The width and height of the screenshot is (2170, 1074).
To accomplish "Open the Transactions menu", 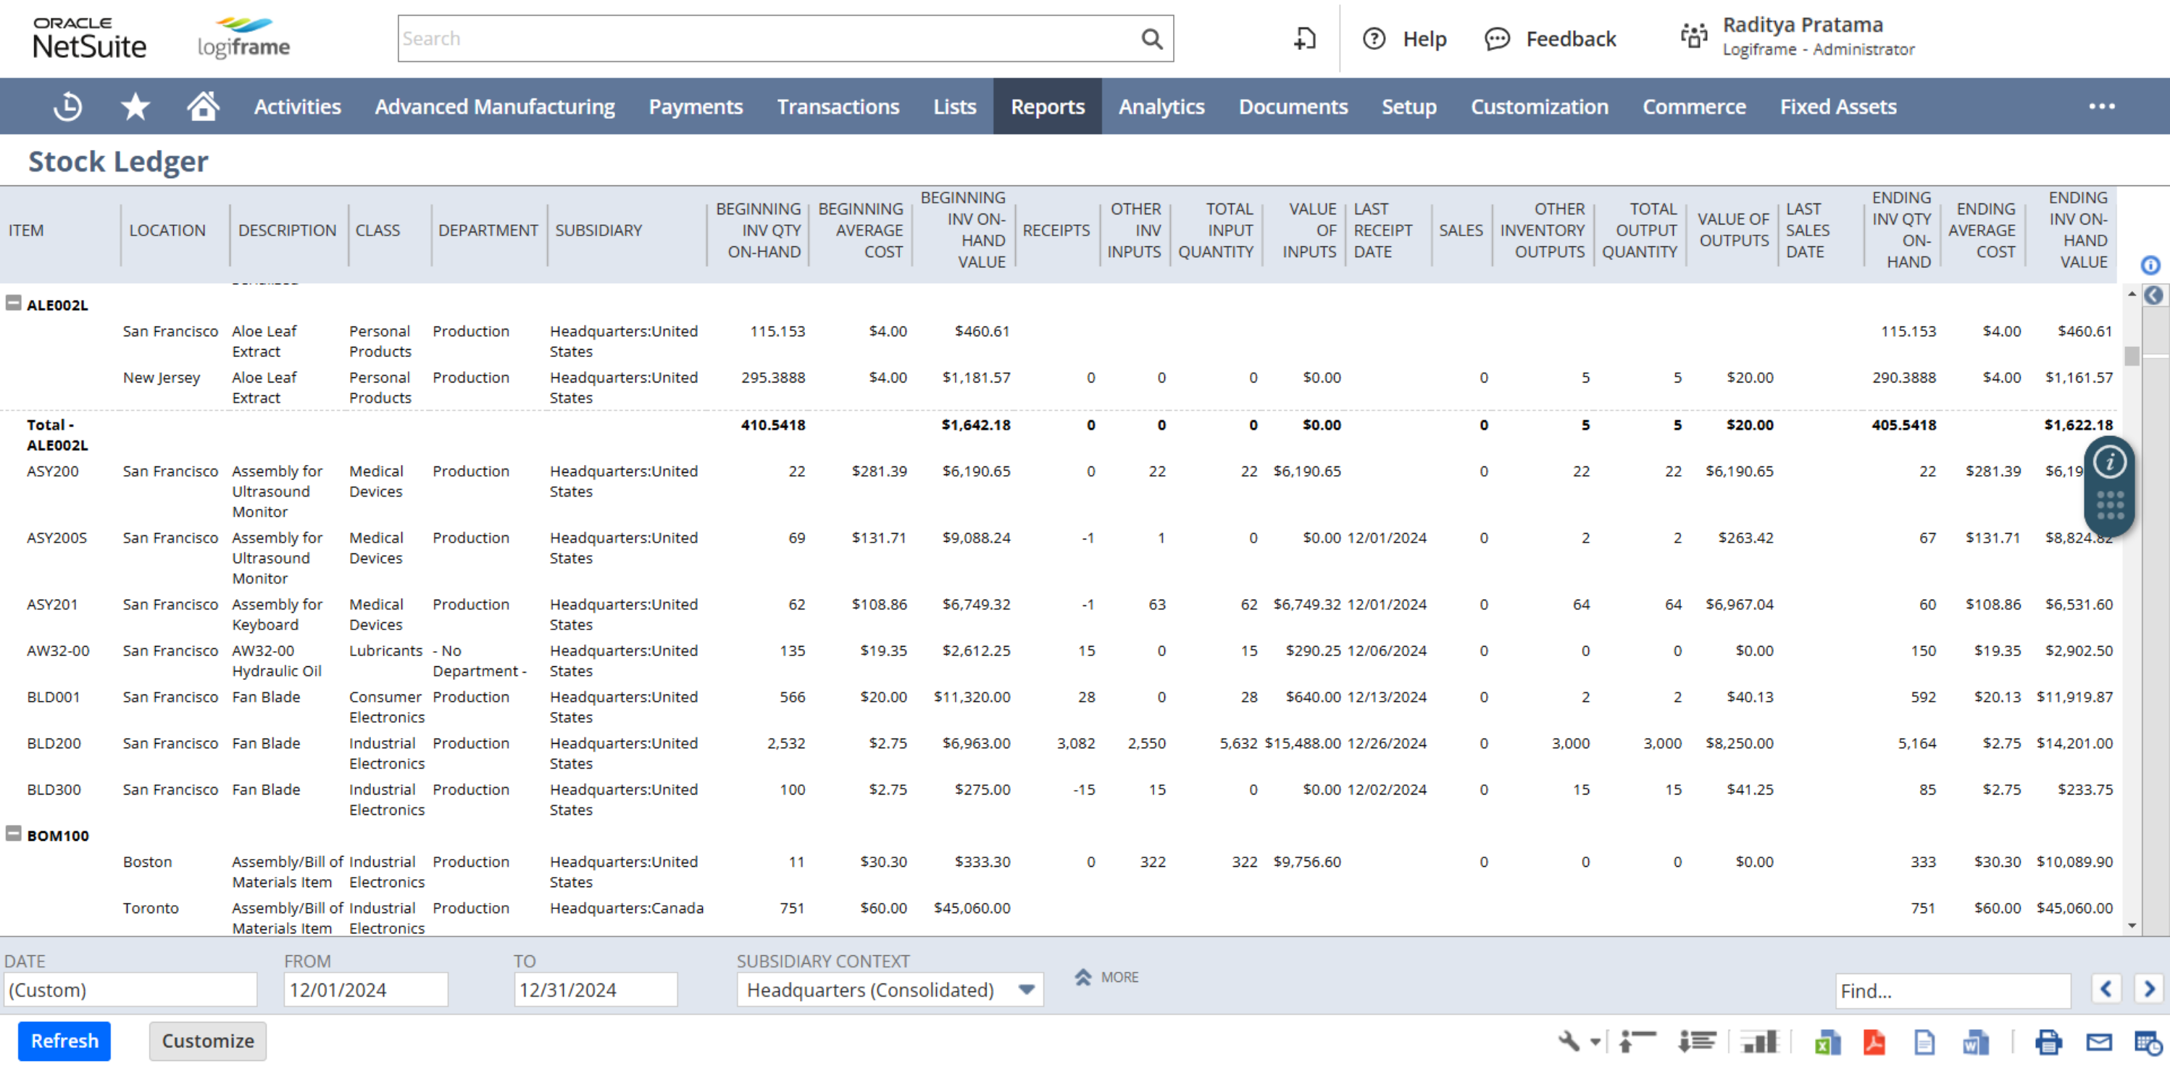I will tap(838, 106).
